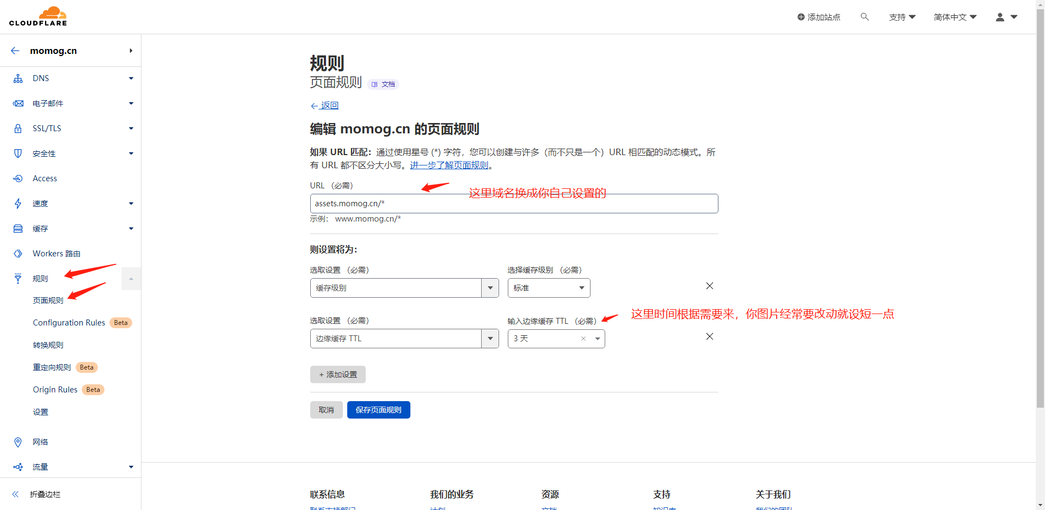Open the 缓存级别 setting dropdown
Screen dimensions: 1045x510
(x=490, y=288)
